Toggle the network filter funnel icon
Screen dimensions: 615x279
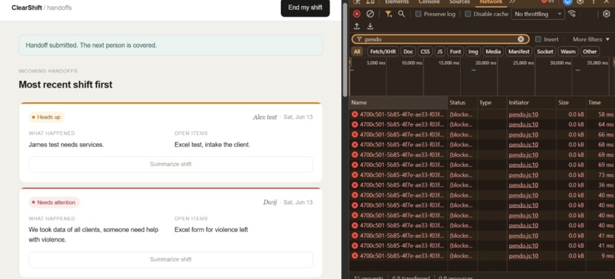click(388, 14)
